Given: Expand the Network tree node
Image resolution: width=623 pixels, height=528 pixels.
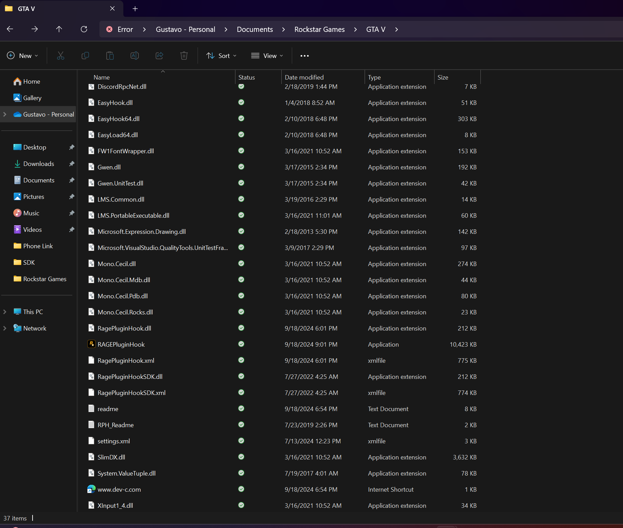Looking at the screenshot, I should 5,328.
